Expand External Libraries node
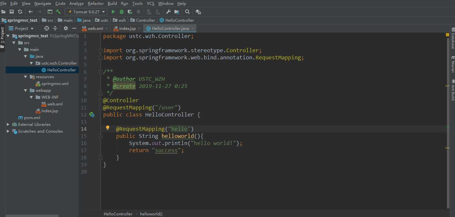This screenshot has width=455, height=217. [x=8, y=125]
